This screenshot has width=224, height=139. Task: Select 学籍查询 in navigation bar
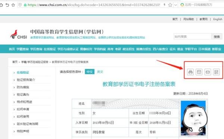pos(22,49)
